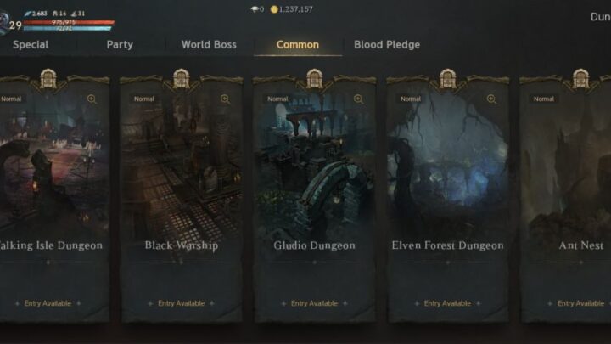Click Normal difficulty label on Gludio Dungeon
This screenshot has height=344, width=611.
pos(277,99)
